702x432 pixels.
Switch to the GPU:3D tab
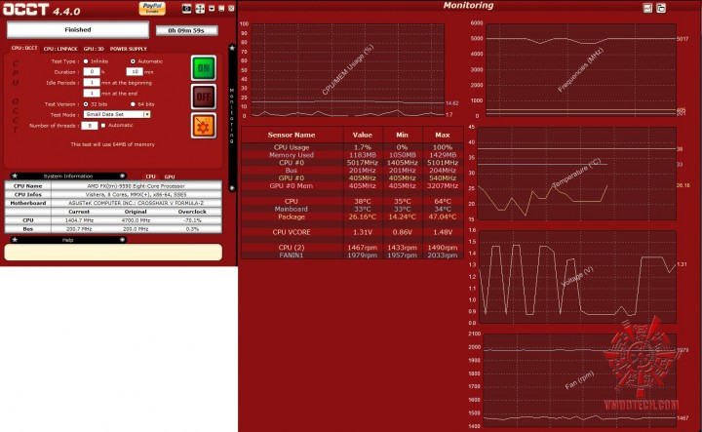(94, 49)
